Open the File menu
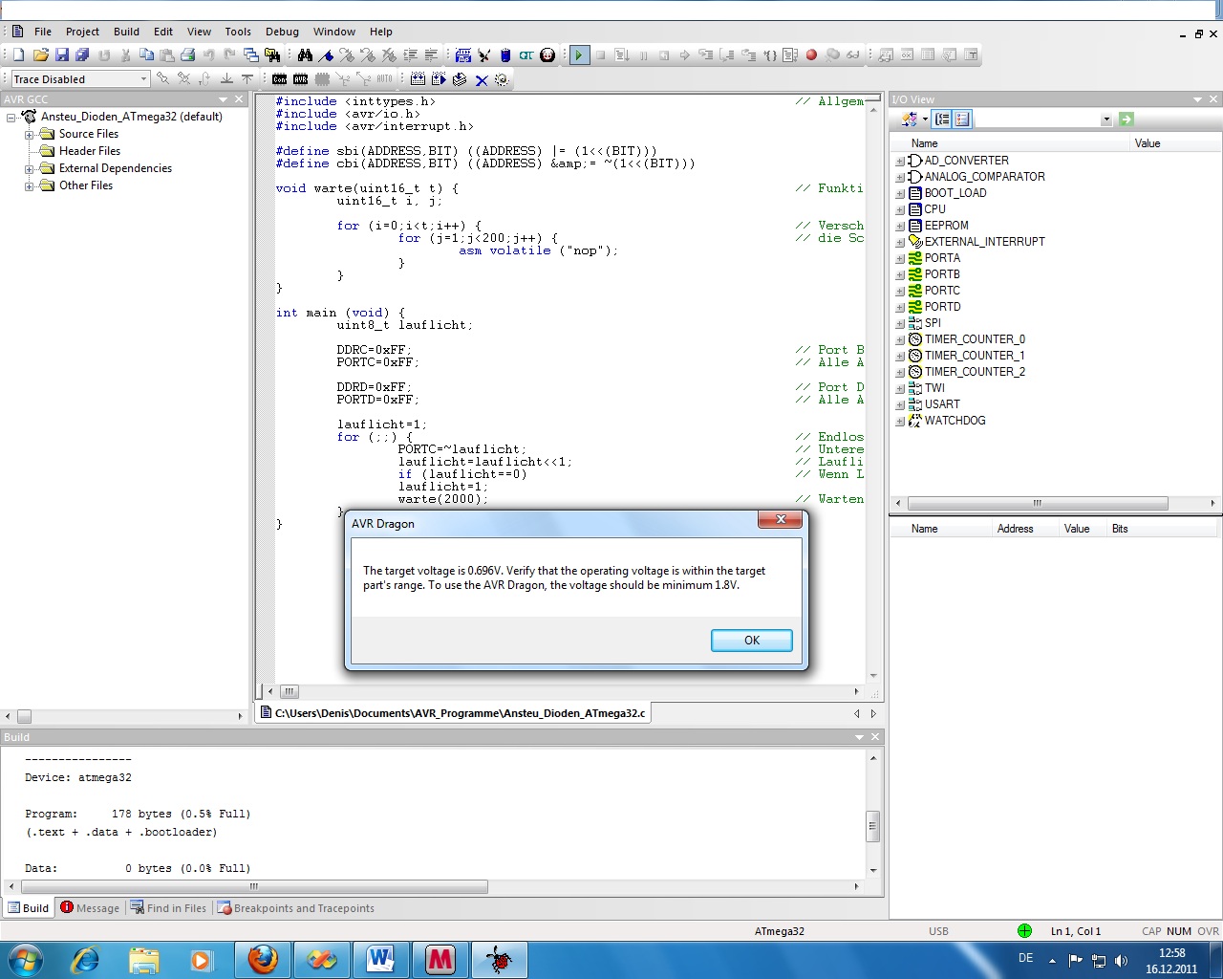This screenshot has width=1223, height=979. pyautogui.click(x=43, y=32)
